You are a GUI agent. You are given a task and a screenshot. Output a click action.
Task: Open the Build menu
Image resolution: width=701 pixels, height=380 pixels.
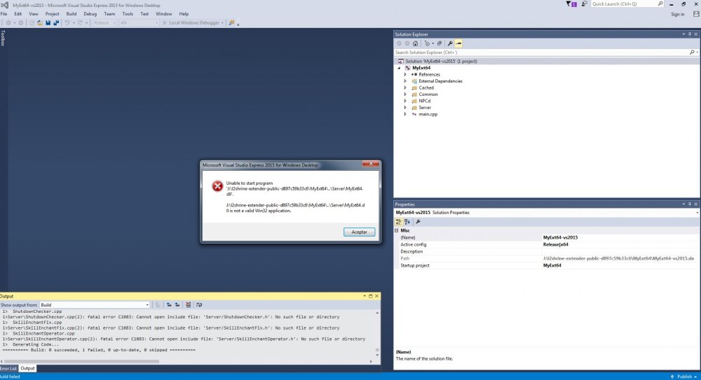(72, 13)
